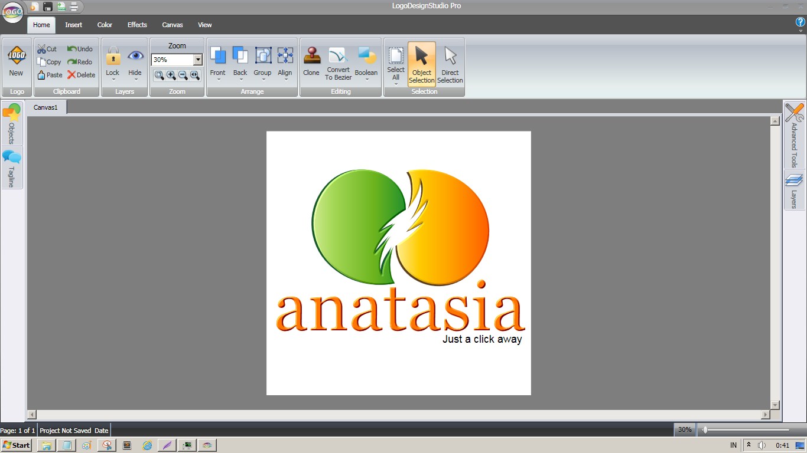This screenshot has height=453, width=807.
Task: Open the round LOGO application menu button
Action: click(12, 12)
